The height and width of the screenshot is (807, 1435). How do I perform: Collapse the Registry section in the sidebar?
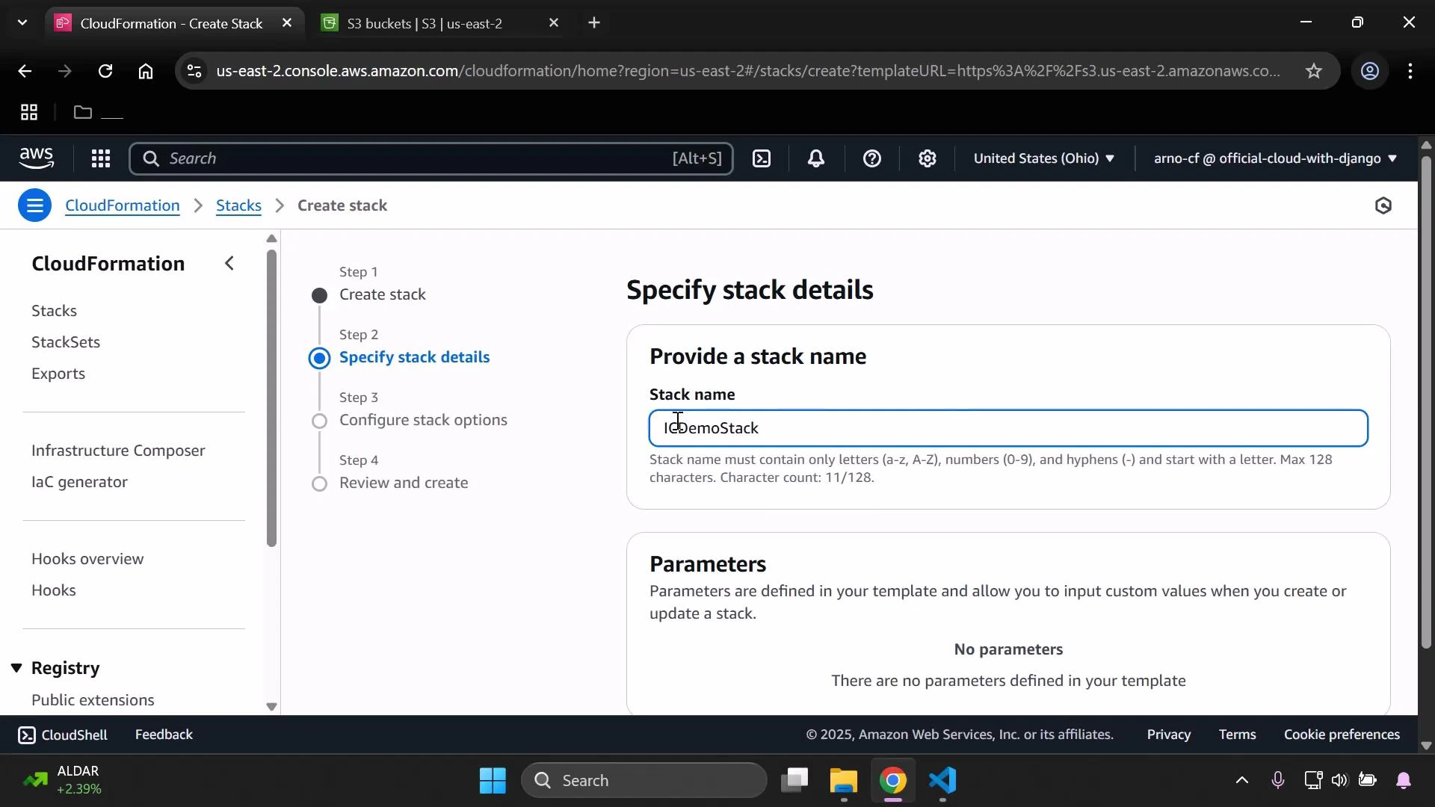[16, 667]
